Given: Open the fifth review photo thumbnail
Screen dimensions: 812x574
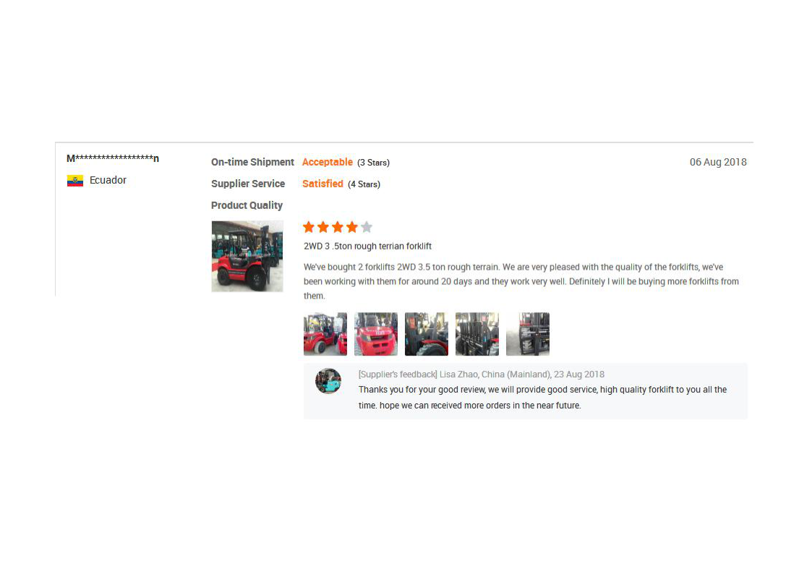Looking at the screenshot, I should coord(528,334).
